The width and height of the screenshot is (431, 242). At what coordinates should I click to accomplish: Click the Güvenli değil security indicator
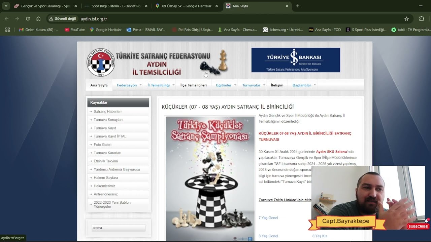click(x=63, y=19)
